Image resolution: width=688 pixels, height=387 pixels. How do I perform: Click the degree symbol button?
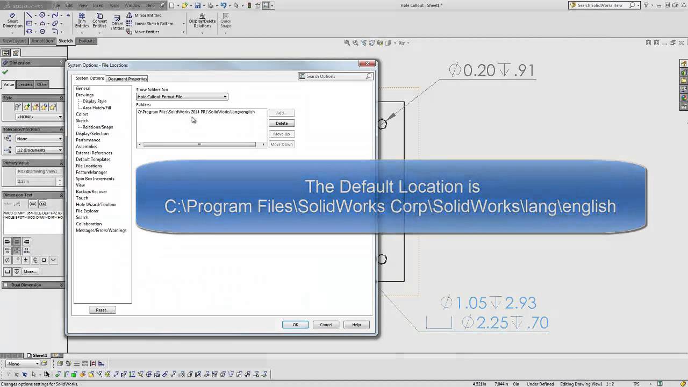coord(17,260)
